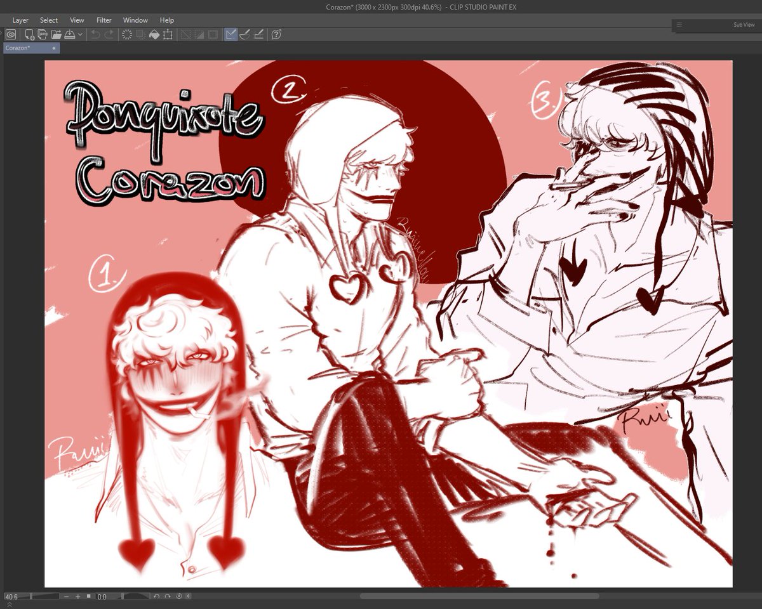Click the rotate left icon in status bar
762x609 pixels.
(x=157, y=596)
